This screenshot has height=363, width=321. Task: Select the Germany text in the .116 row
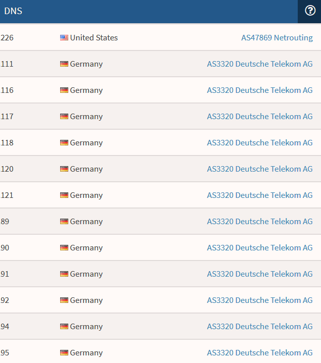tap(86, 90)
